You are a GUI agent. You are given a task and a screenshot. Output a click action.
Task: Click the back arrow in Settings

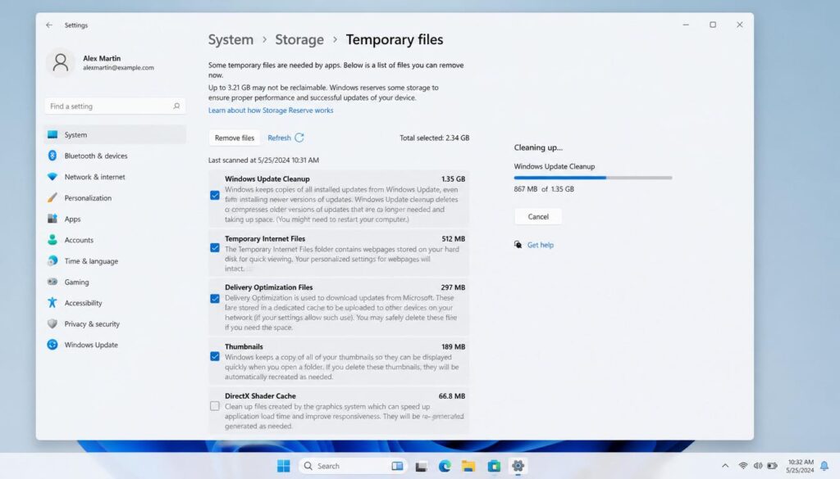[x=49, y=25]
